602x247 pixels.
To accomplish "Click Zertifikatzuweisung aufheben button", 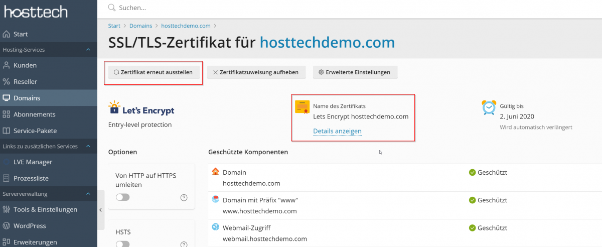I will [x=256, y=72].
